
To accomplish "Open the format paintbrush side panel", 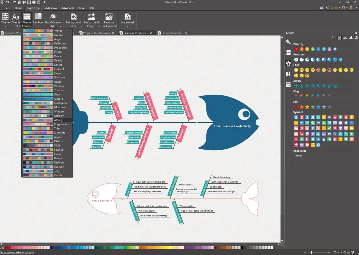I will (x=288, y=42).
